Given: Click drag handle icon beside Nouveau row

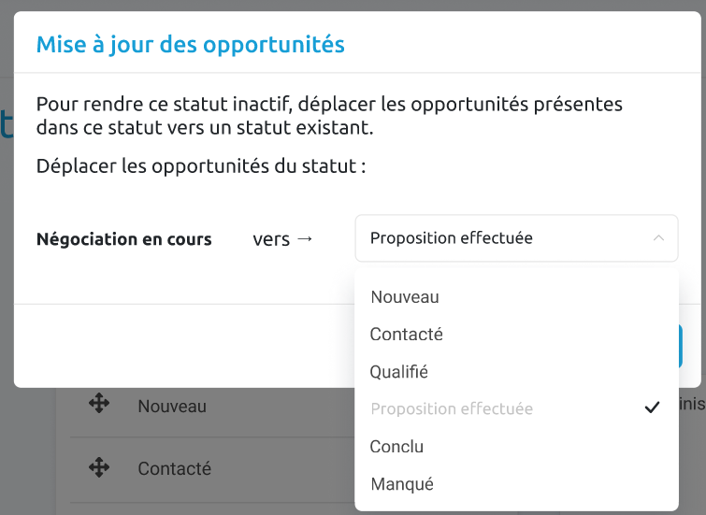Looking at the screenshot, I should pyautogui.click(x=99, y=403).
